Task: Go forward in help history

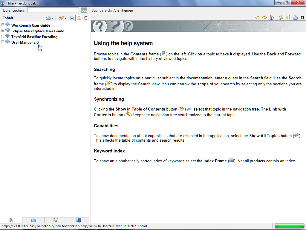Action: [264, 18]
